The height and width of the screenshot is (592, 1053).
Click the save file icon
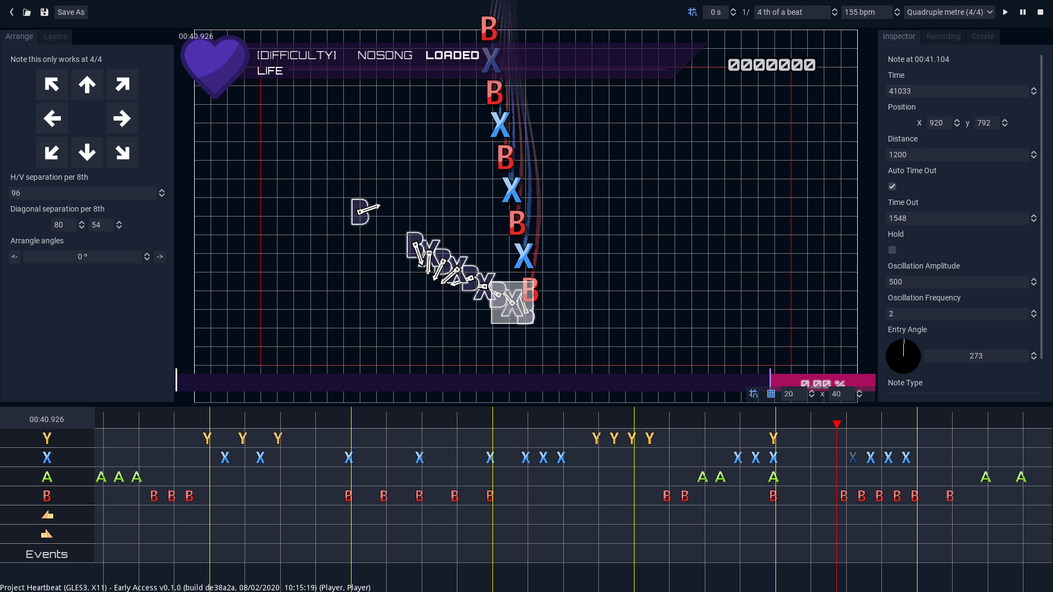pyautogui.click(x=44, y=12)
